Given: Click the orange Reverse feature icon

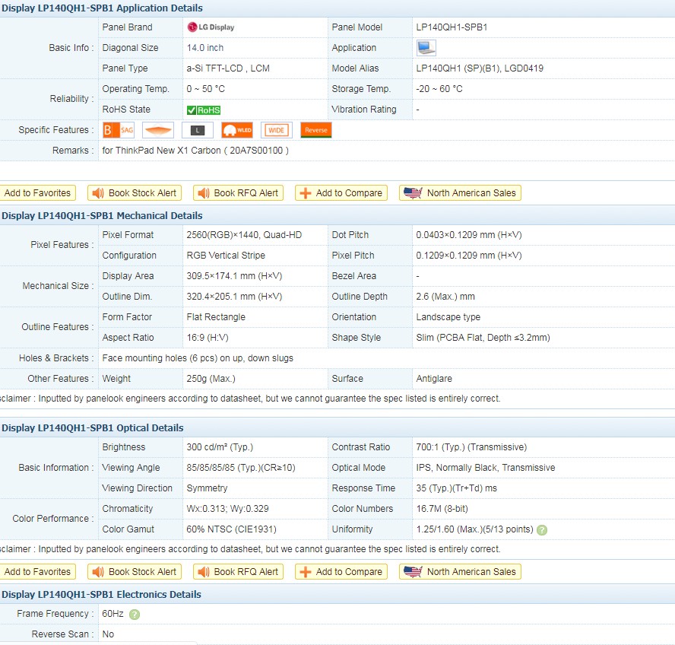Looking at the screenshot, I should 316,130.
